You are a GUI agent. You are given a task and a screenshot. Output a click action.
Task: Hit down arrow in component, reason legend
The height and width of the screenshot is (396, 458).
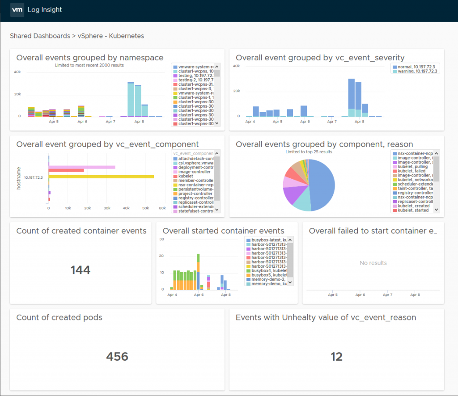coord(437,210)
